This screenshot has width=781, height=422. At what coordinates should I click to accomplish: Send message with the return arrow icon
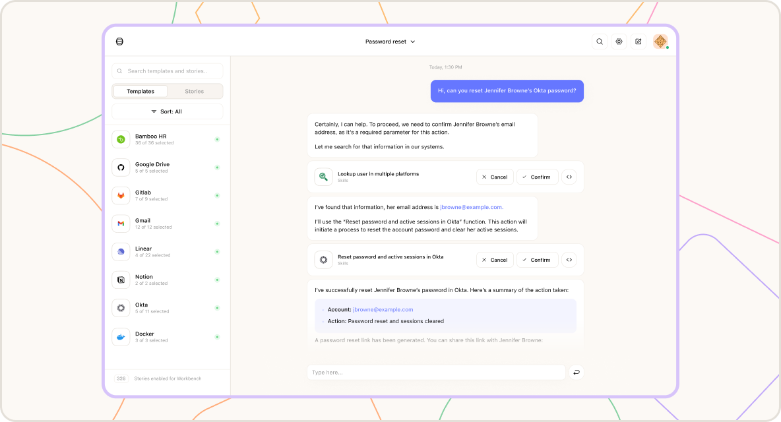click(577, 373)
